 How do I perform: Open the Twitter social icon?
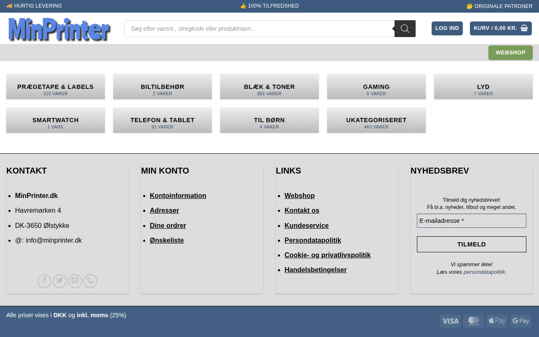(60, 281)
